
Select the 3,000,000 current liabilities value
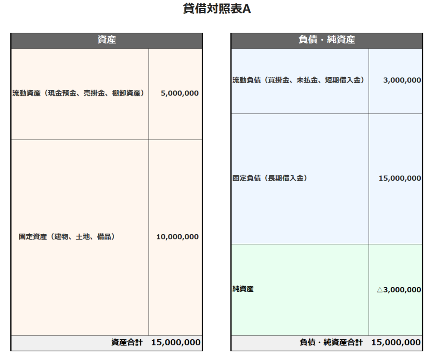[402, 80]
